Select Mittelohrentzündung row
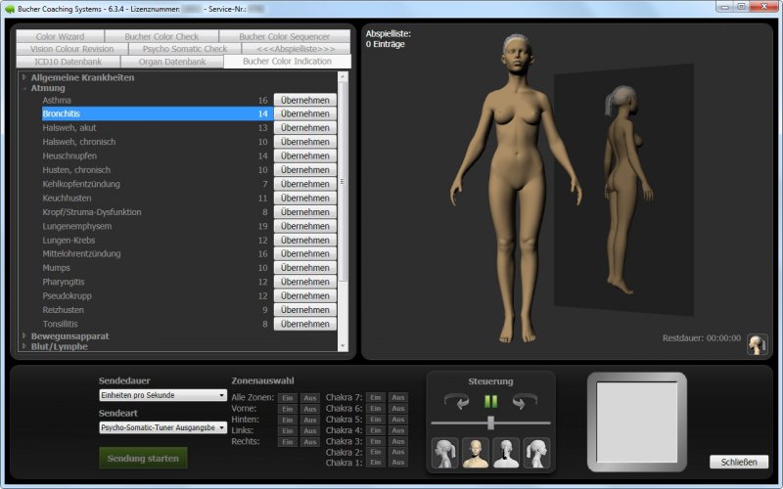The image size is (783, 489). (158, 254)
